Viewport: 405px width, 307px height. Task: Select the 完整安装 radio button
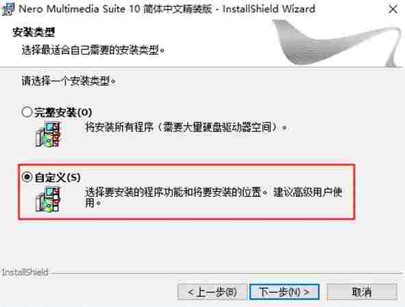(x=27, y=112)
